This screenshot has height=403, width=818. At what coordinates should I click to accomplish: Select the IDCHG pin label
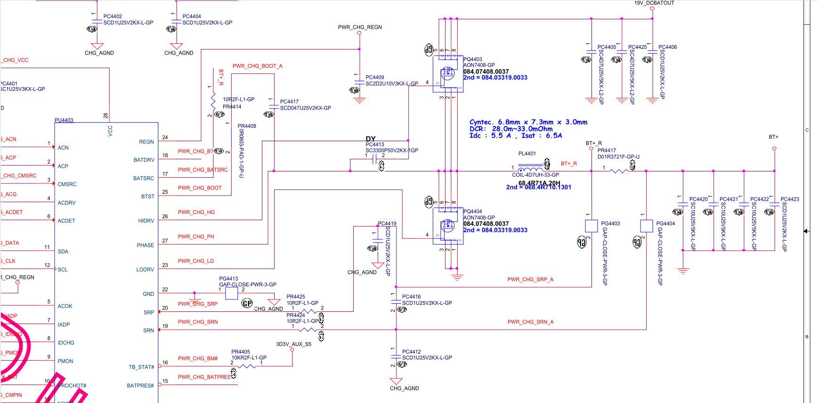(66, 343)
